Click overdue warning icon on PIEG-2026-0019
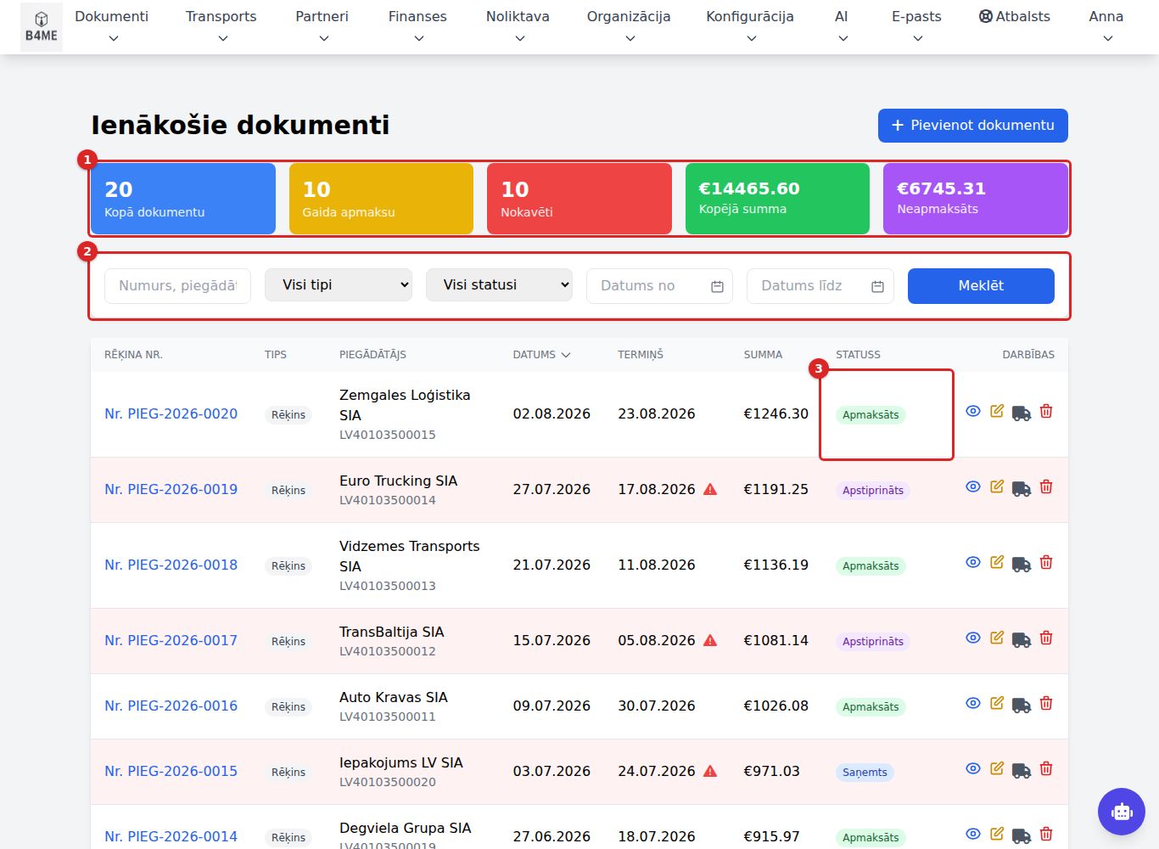Viewport: 1159px width, 849px height. [710, 489]
